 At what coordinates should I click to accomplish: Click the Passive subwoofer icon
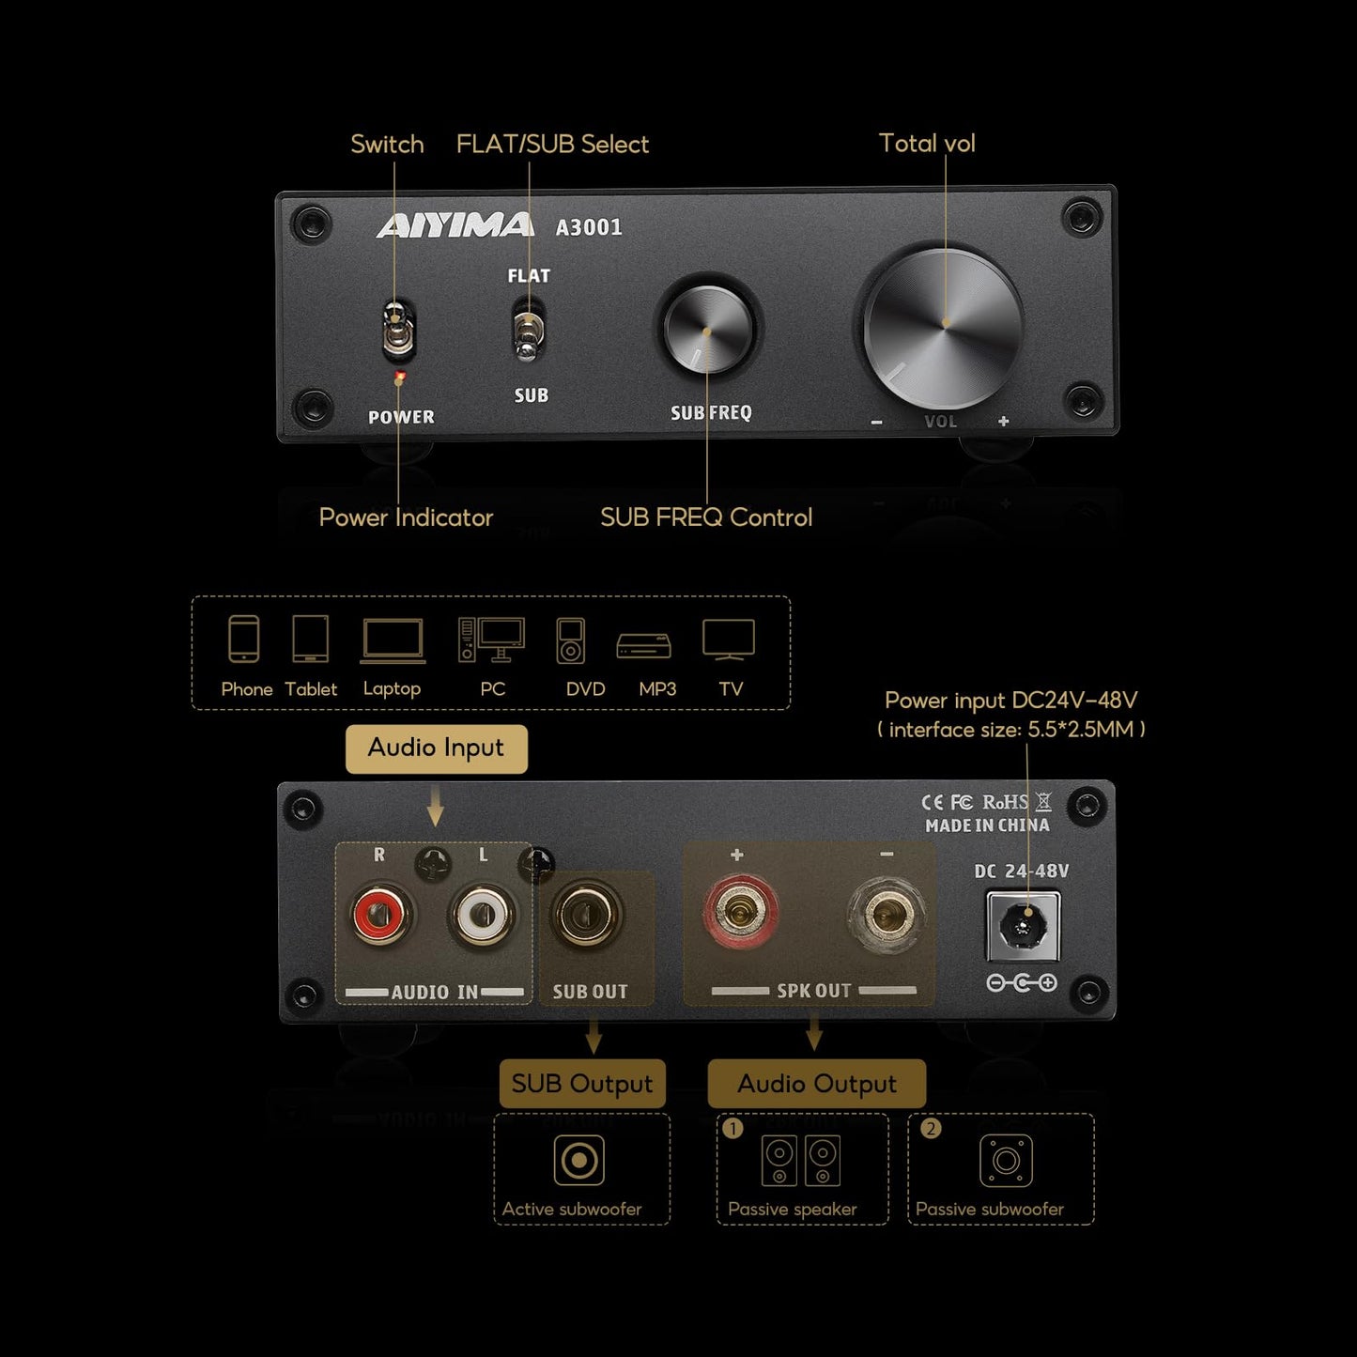1006,1161
